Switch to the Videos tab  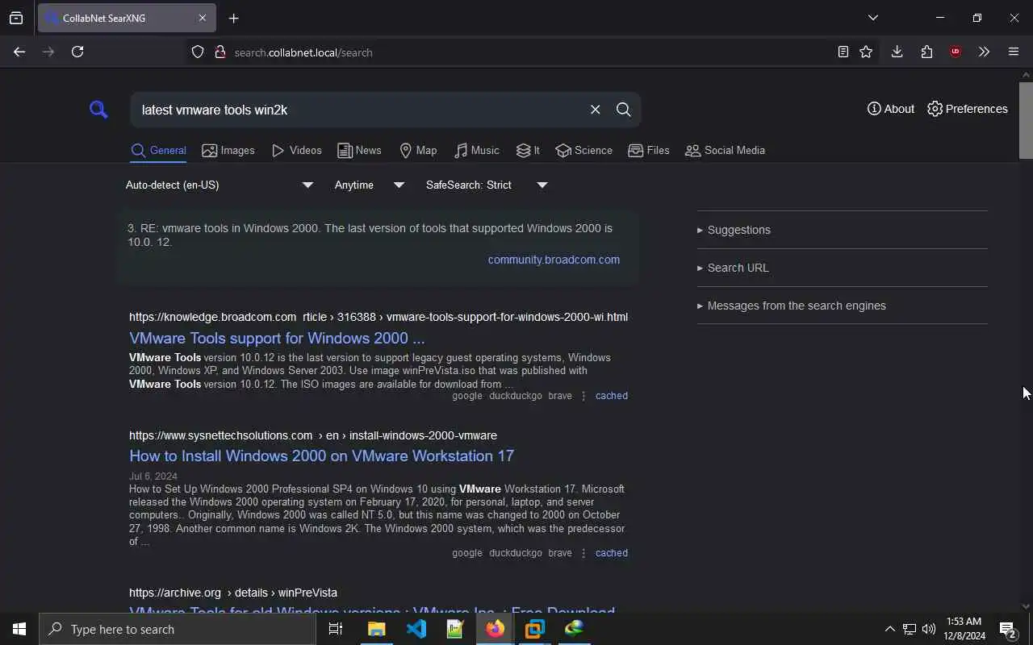pos(297,151)
